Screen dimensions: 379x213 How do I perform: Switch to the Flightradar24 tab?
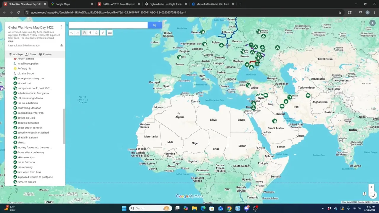tap(166, 4)
